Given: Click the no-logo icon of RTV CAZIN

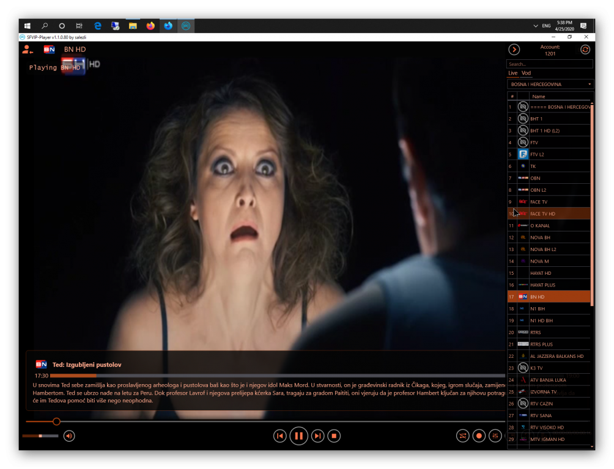Looking at the screenshot, I should point(523,403).
